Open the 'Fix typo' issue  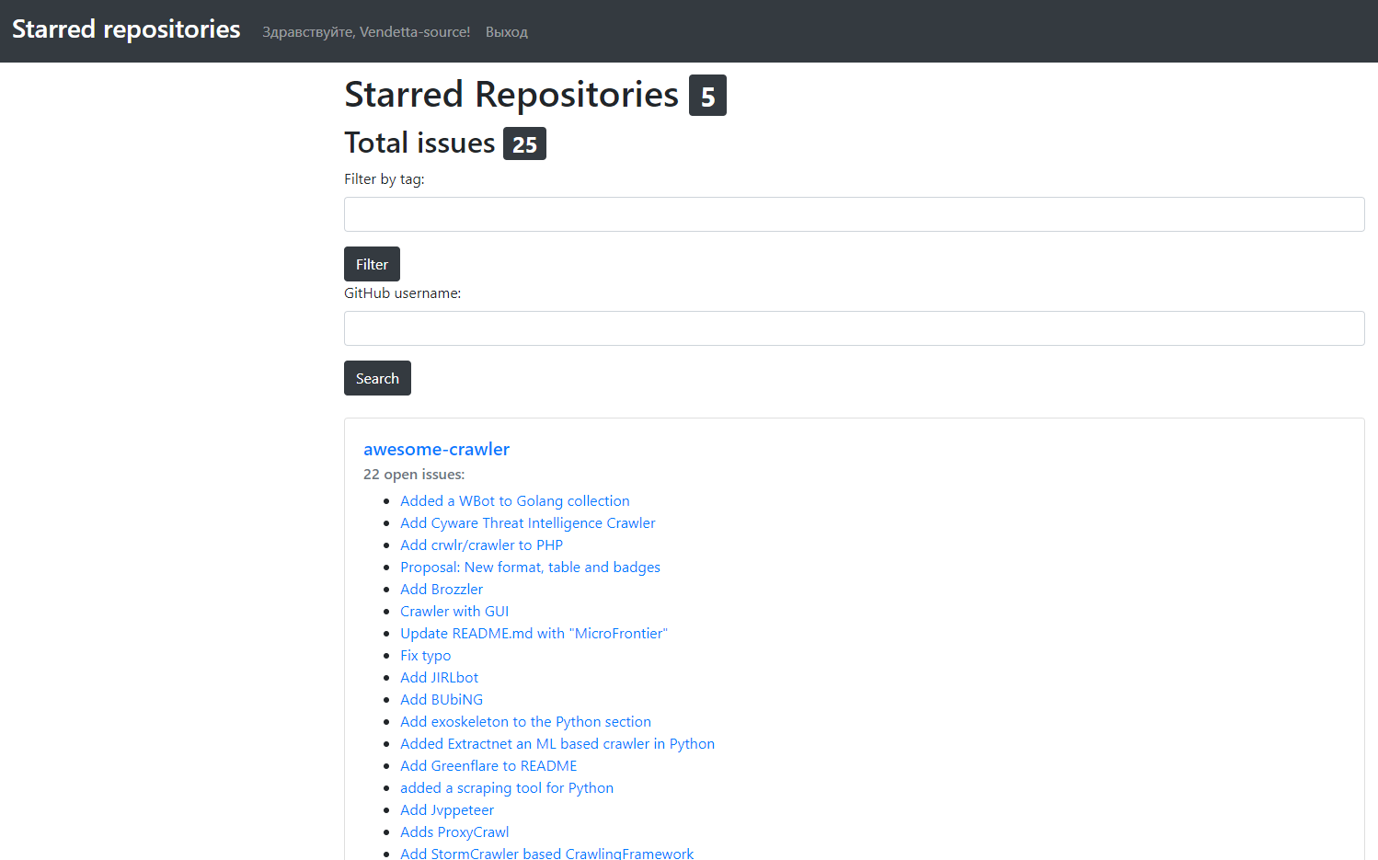(425, 656)
